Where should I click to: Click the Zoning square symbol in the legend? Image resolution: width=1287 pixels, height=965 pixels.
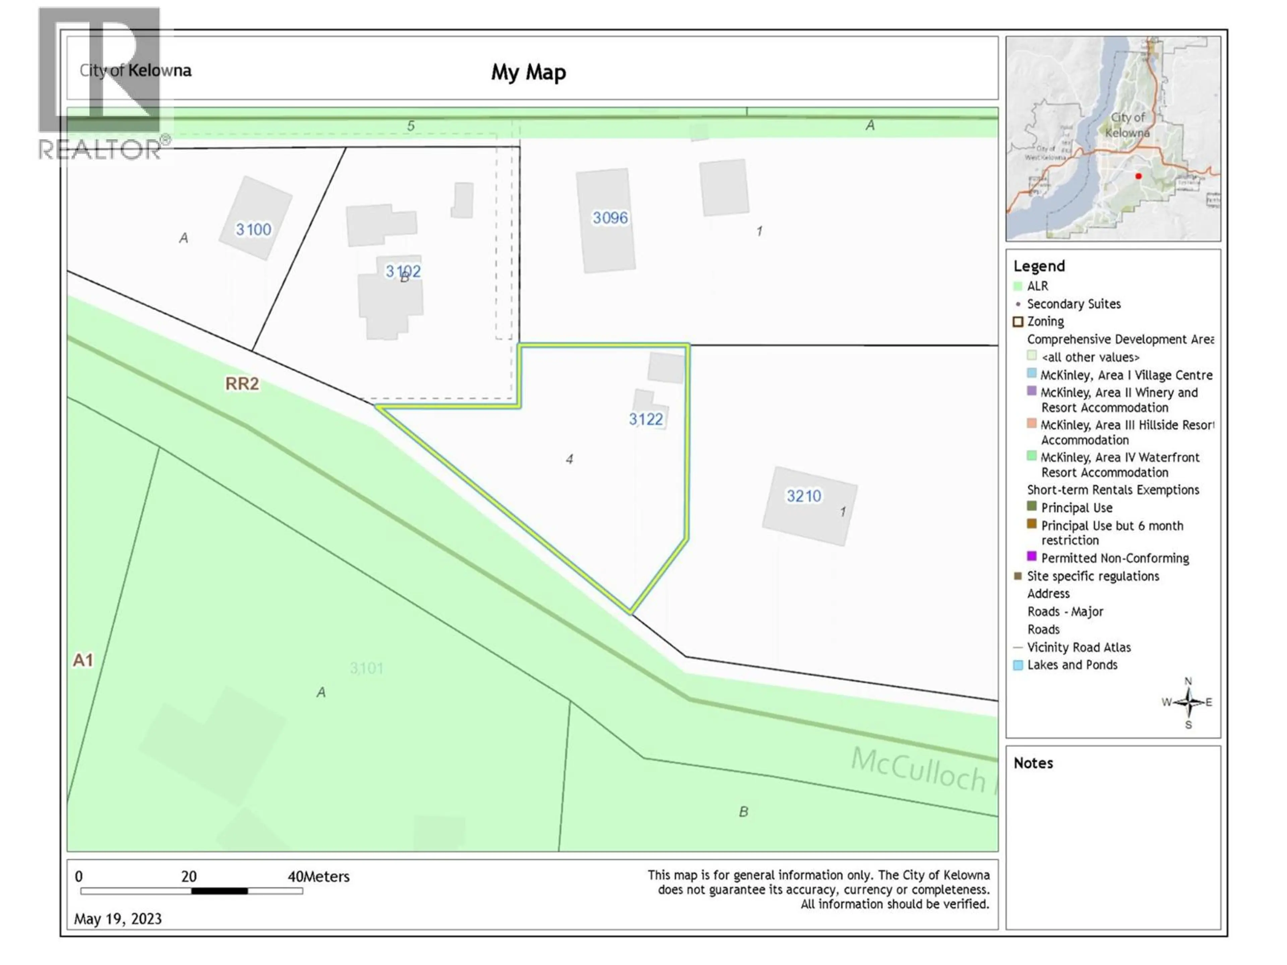[1018, 322]
